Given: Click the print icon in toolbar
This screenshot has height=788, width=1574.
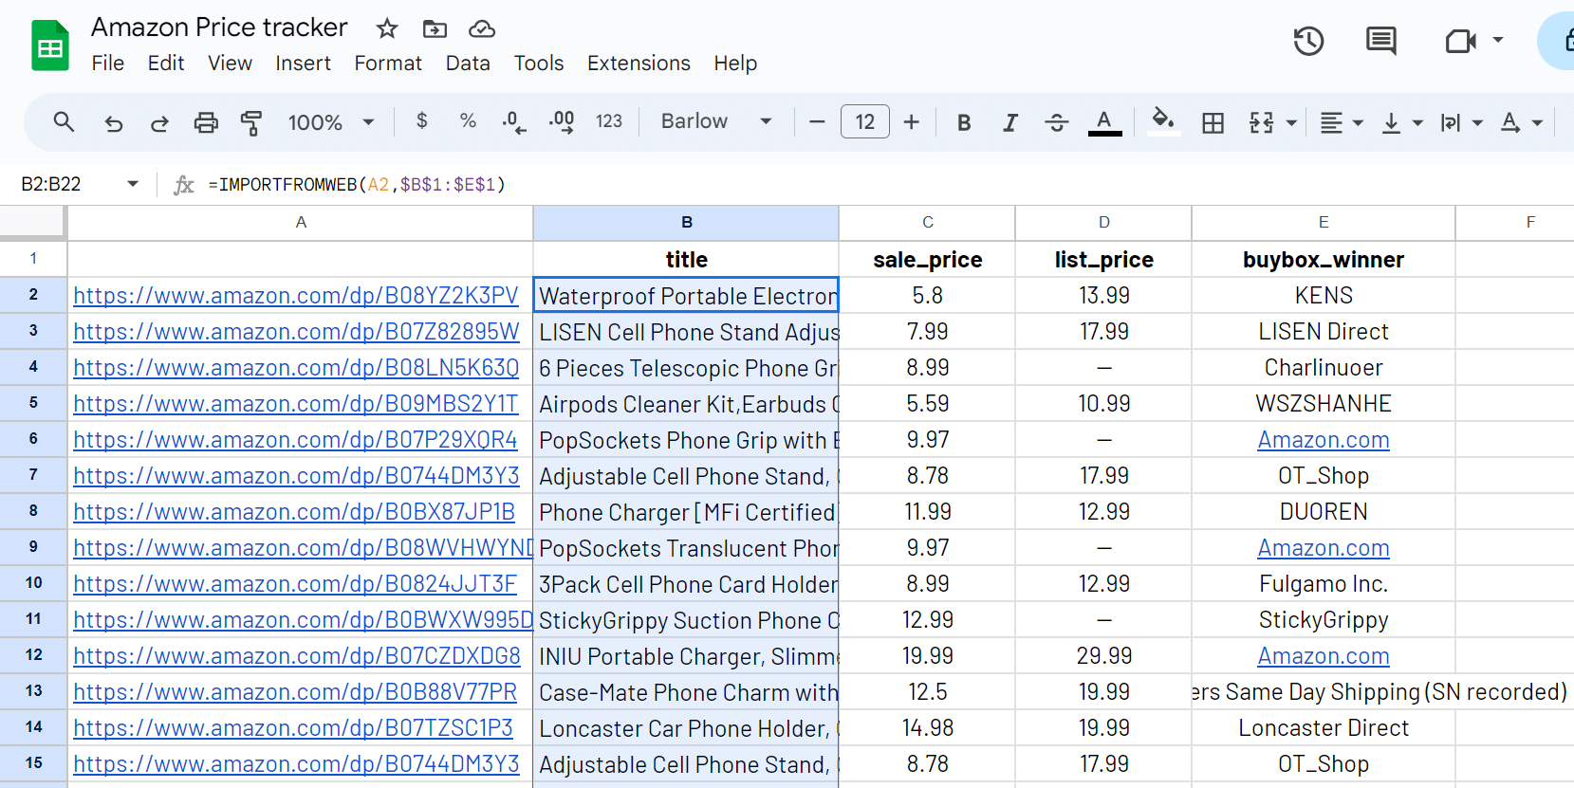Looking at the screenshot, I should pyautogui.click(x=206, y=122).
